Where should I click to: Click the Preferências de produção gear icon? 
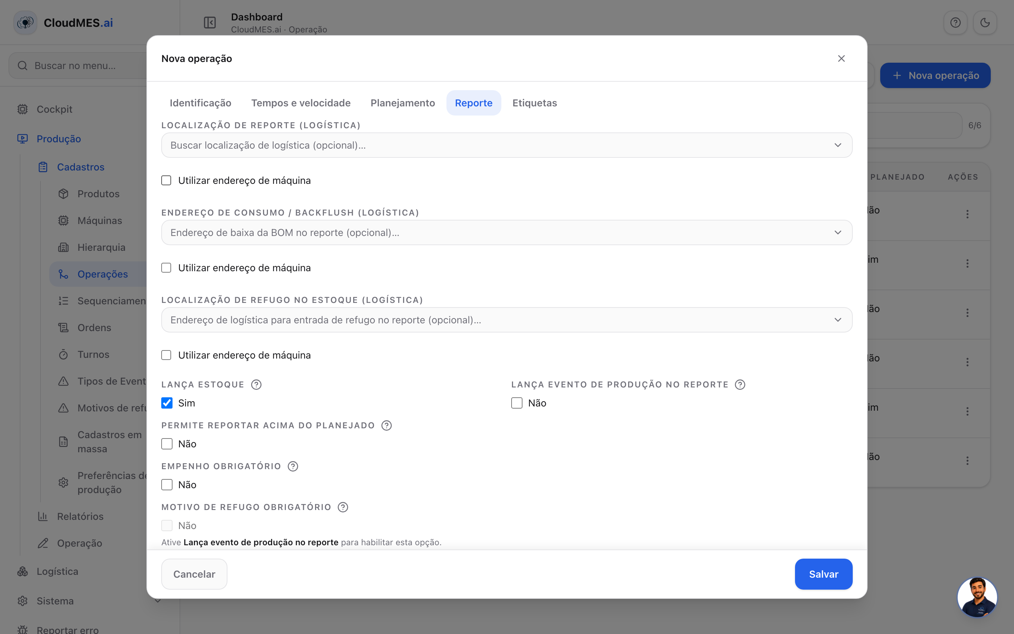[63, 483]
